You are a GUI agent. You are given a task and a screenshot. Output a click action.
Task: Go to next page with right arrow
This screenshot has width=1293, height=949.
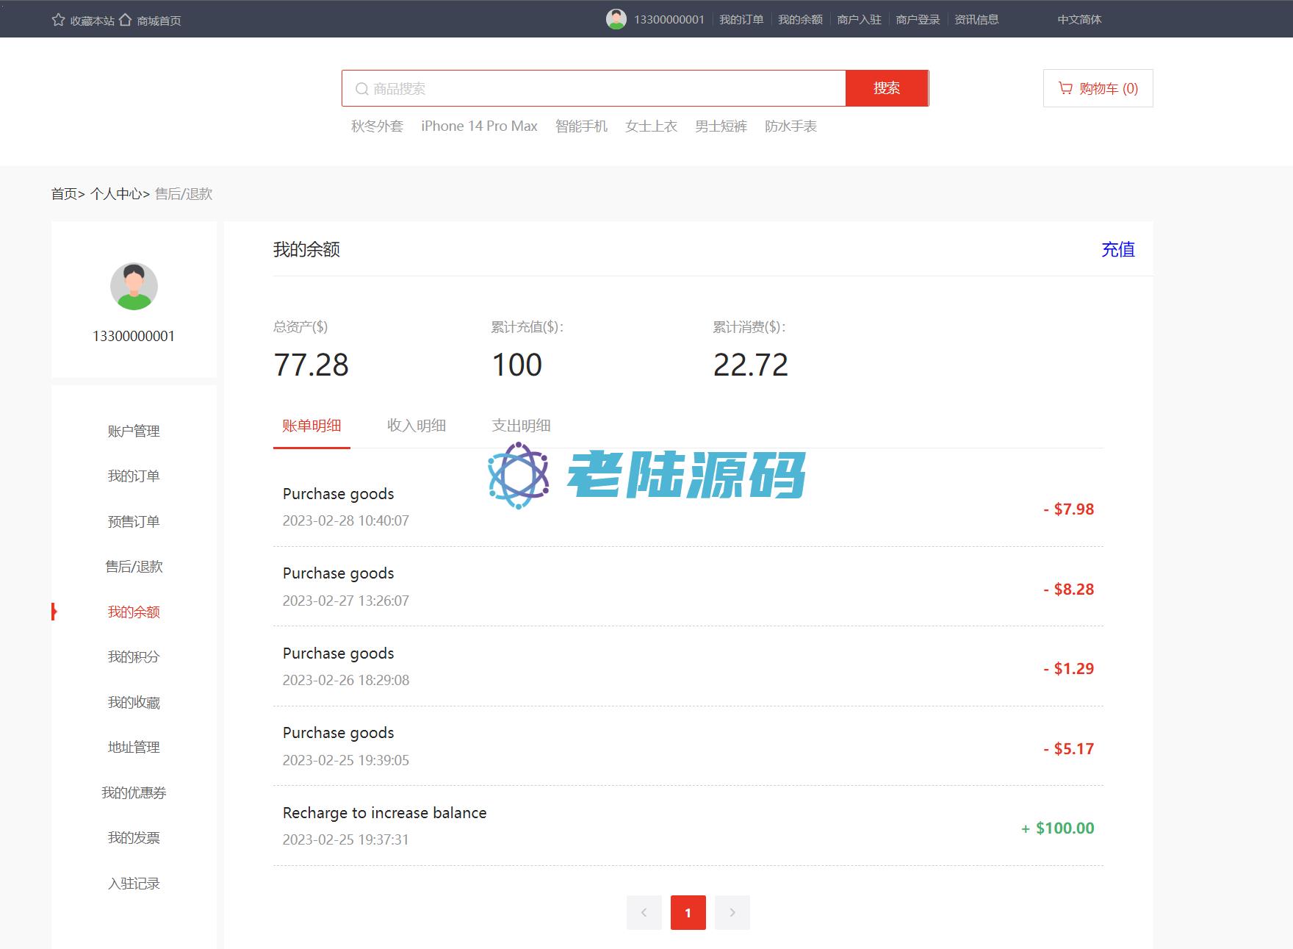point(732,912)
